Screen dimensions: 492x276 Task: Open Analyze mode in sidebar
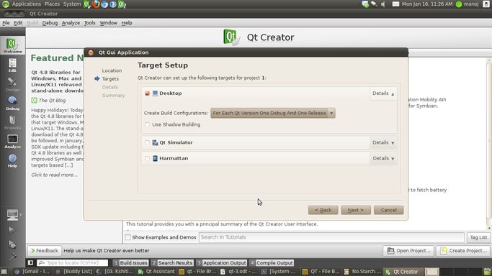click(x=12, y=142)
